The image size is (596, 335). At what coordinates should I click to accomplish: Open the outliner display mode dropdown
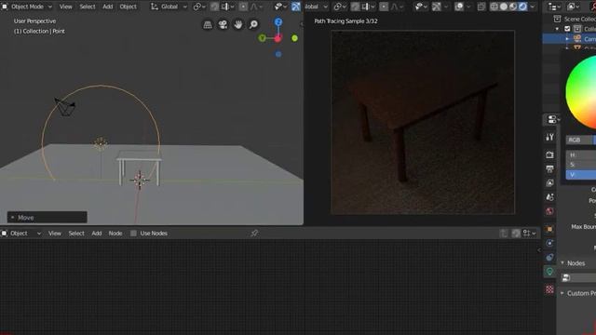click(x=573, y=7)
